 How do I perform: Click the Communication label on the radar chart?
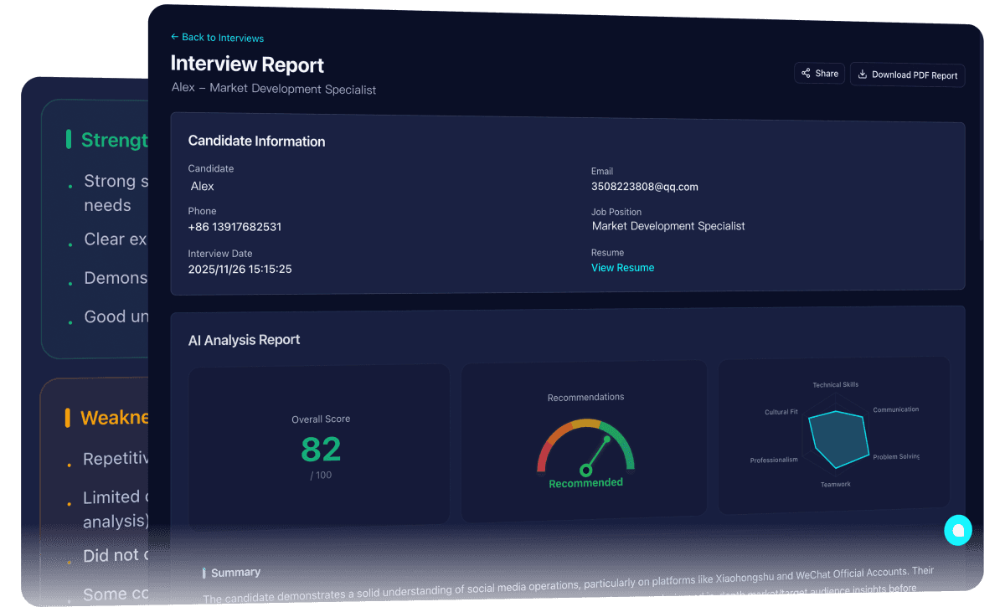(x=896, y=409)
